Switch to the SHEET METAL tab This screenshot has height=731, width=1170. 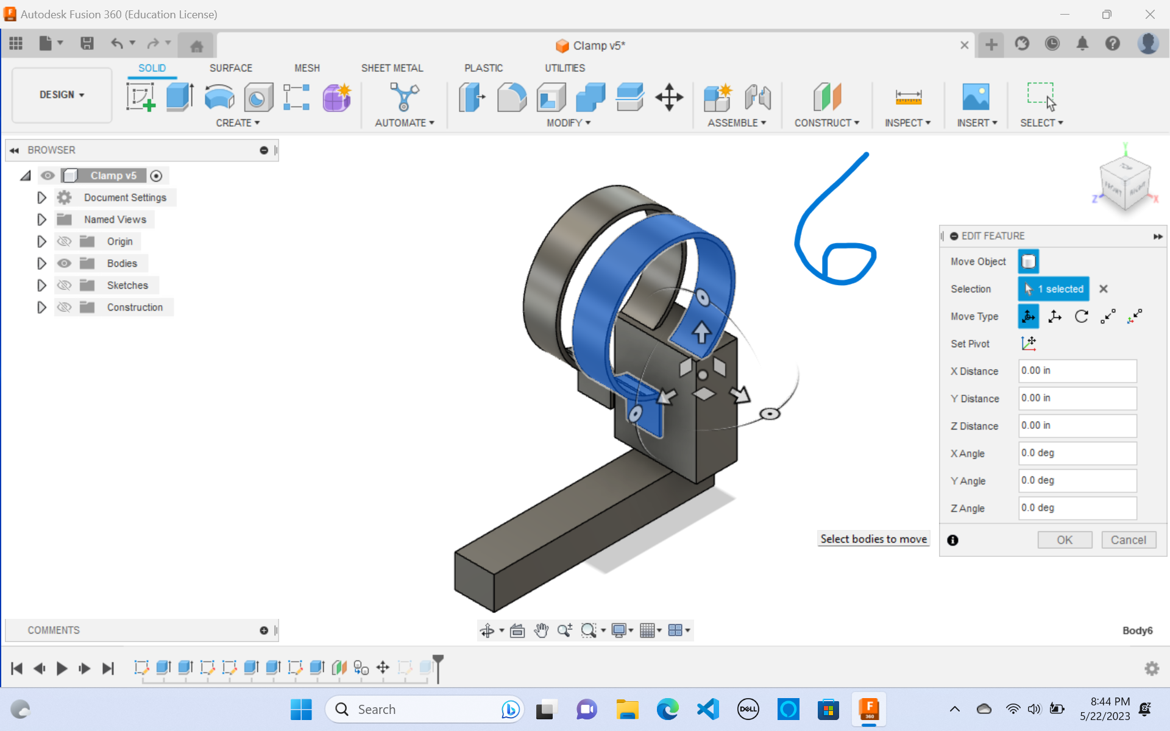392,68
